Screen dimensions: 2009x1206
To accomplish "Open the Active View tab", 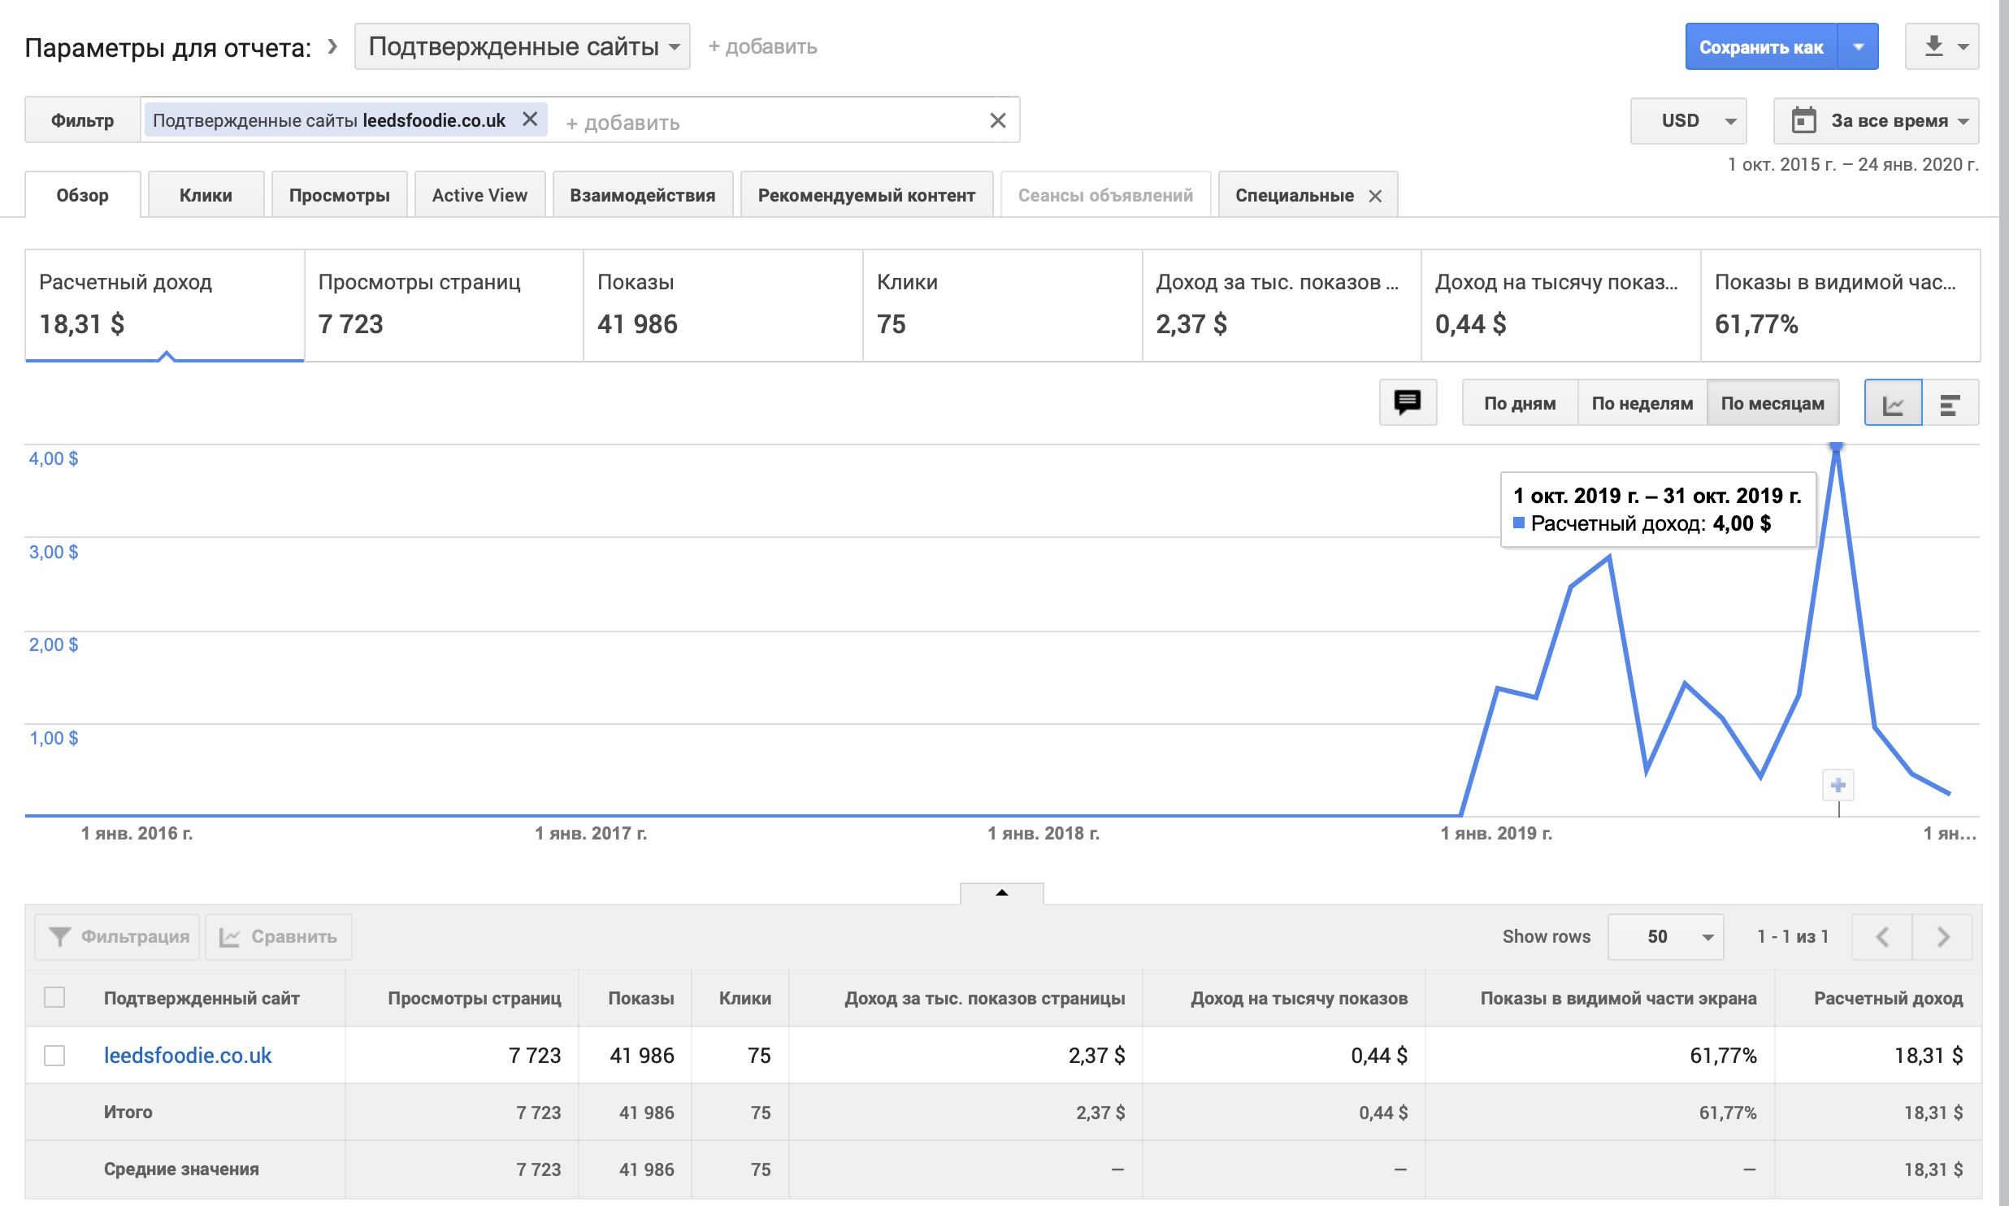I will coord(479,195).
